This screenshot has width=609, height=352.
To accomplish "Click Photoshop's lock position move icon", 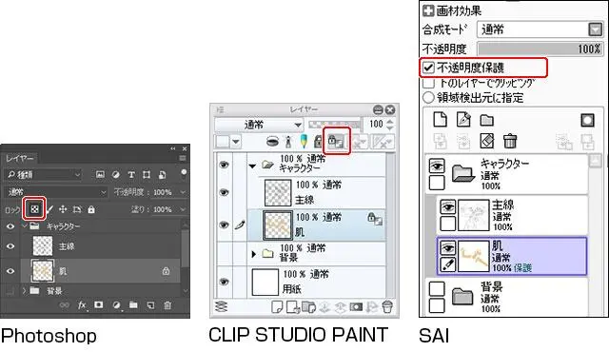I will click(x=63, y=209).
